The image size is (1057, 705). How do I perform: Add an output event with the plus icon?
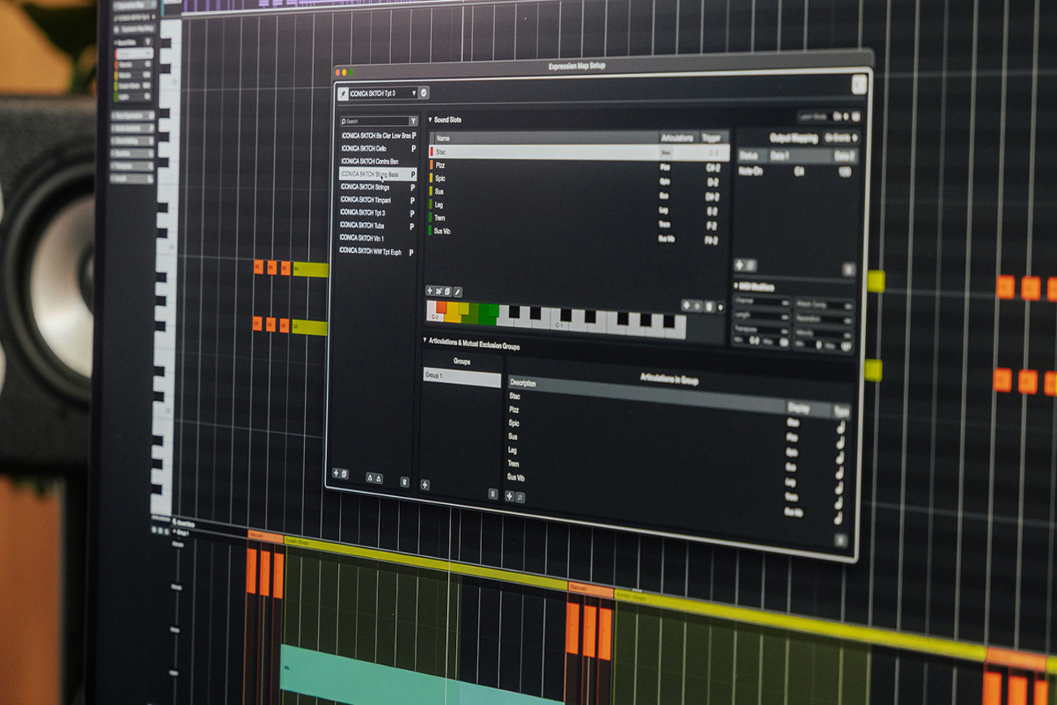coord(740,264)
